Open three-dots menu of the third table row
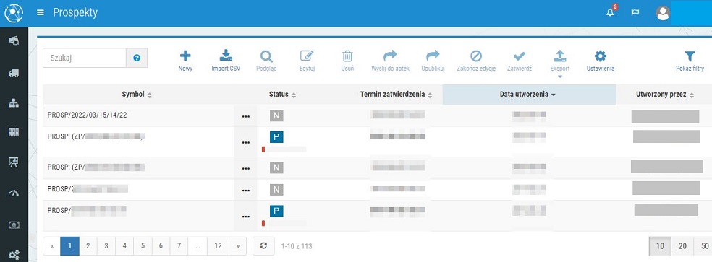Screen dimensions: 712x262 (x=246, y=168)
